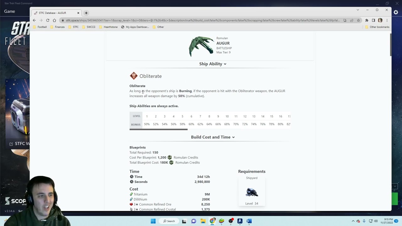
Task: Click the Romulan Credits icon beside 1,200
Action: [170, 157]
